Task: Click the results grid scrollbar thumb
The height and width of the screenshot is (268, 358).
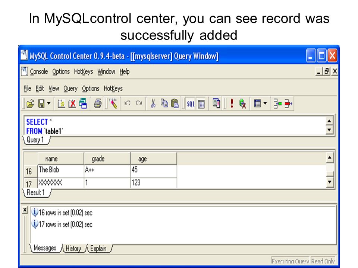Action: [330, 174]
